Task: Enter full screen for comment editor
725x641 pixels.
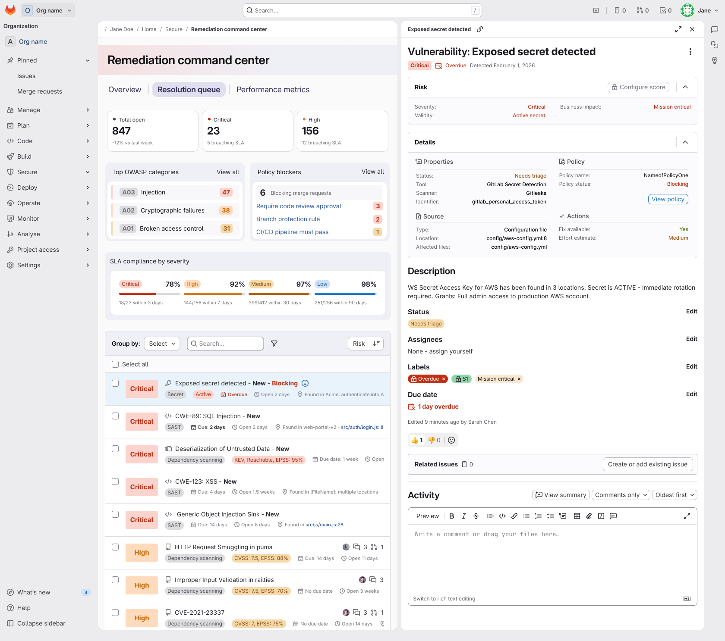Action: click(x=687, y=516)
